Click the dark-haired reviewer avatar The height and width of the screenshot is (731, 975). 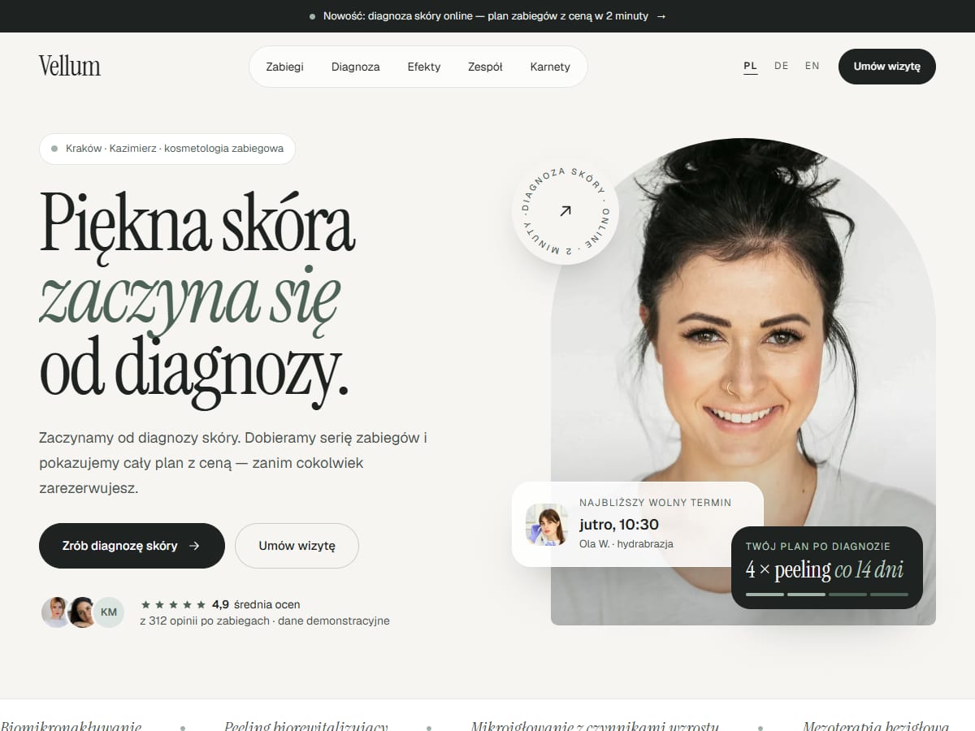pyautogui.click(x=82, y=612)
